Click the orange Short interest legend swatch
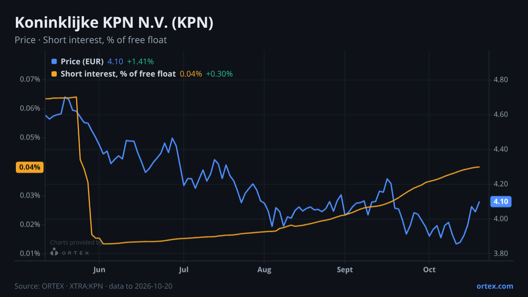 point(54,74)
